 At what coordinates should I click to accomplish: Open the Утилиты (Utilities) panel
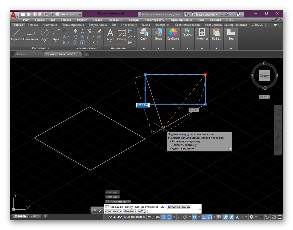tap(202, 39)
